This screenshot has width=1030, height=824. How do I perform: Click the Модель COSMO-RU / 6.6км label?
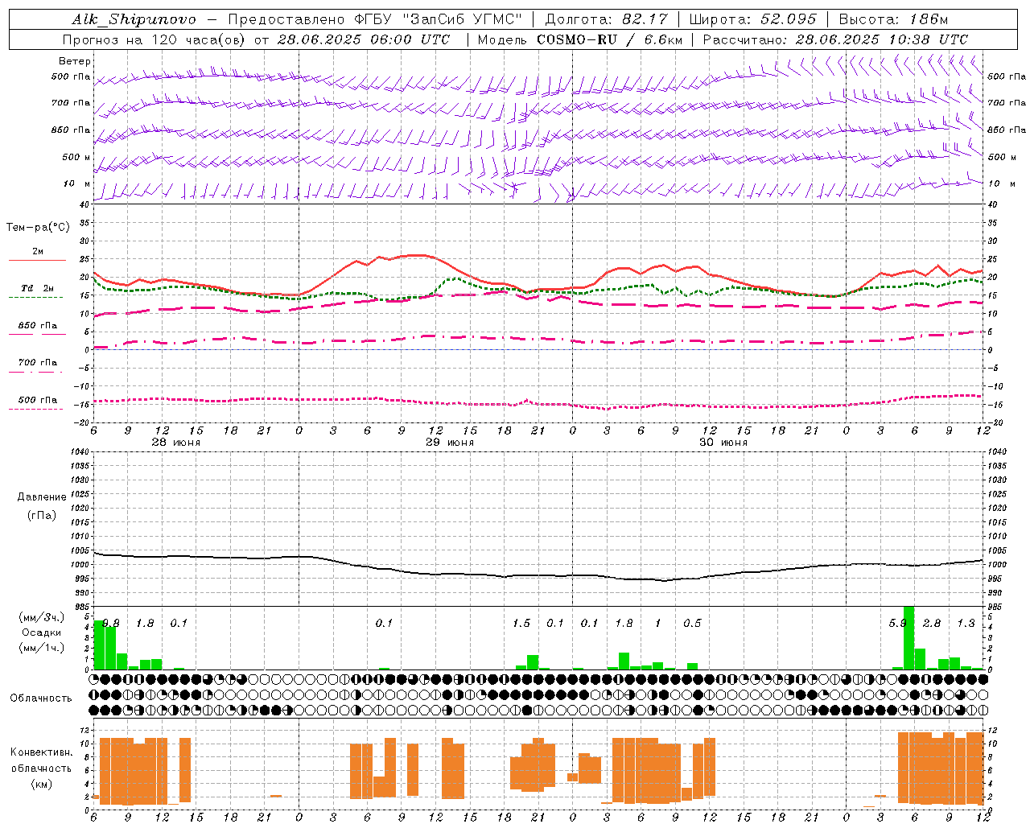[x=579, y=39]
